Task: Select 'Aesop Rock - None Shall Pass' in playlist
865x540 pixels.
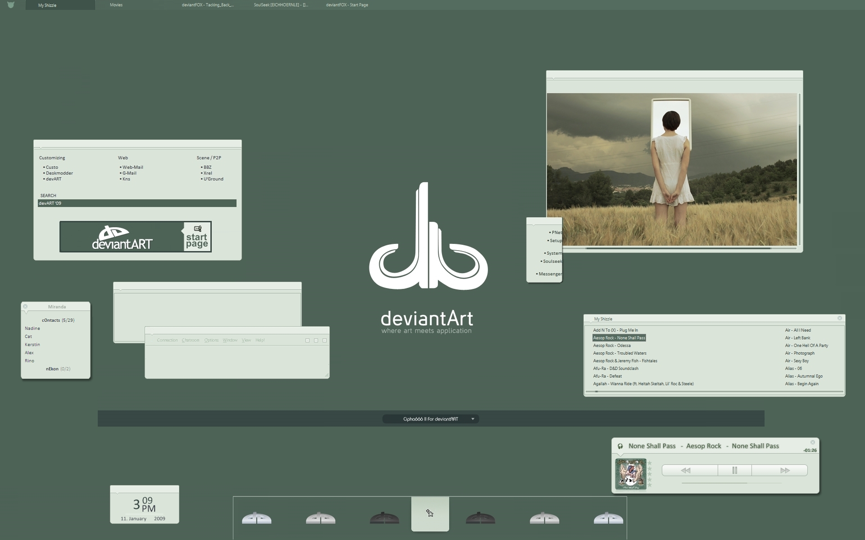Action: point(619,338)
